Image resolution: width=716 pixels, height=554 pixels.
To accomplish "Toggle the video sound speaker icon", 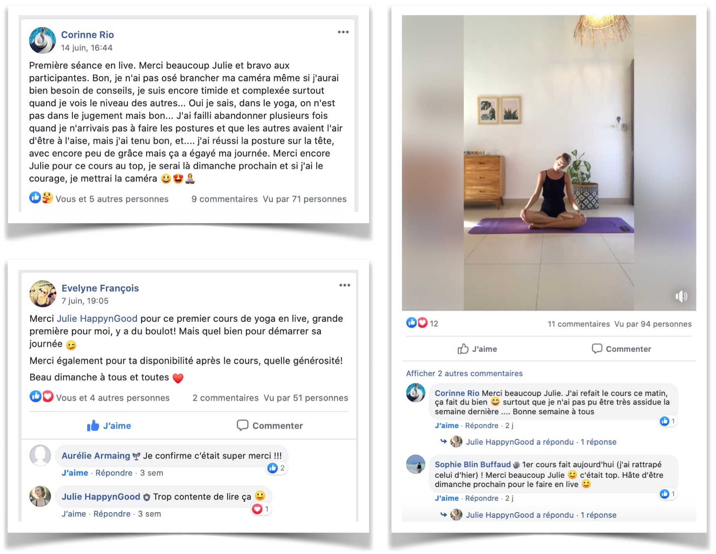I will (x=681, y=296).
